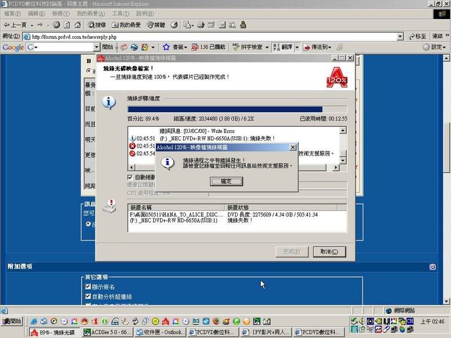
Task: Expand the Google search box dropdown
Action: tap(96, 47)
